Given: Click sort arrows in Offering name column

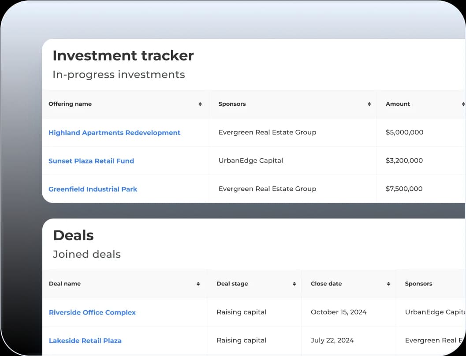Looking at the screenshot, I should click(x=200, y=104).
